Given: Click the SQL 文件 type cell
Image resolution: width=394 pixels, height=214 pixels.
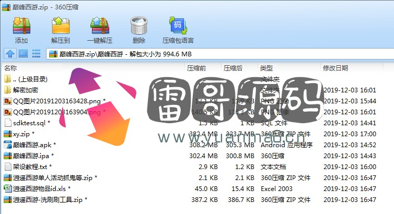Looking at the screenshot, I should click(274, 123).
